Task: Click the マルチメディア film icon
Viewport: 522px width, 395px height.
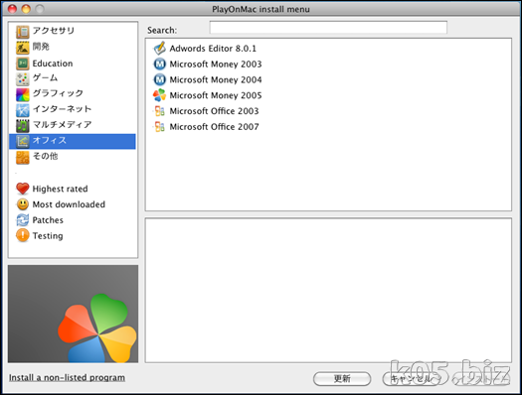Action: point(23,126)
